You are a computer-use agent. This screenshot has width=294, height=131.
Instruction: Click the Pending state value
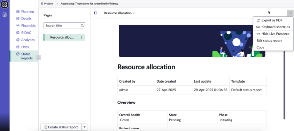pyautogui.click(x=175, y=120)
